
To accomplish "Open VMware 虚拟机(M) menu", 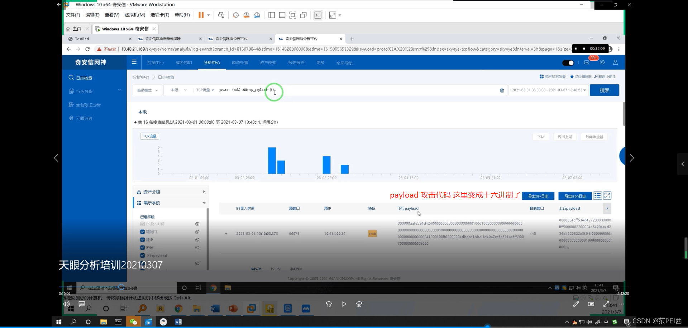I will pyautogui.click(x=135, y=15).
